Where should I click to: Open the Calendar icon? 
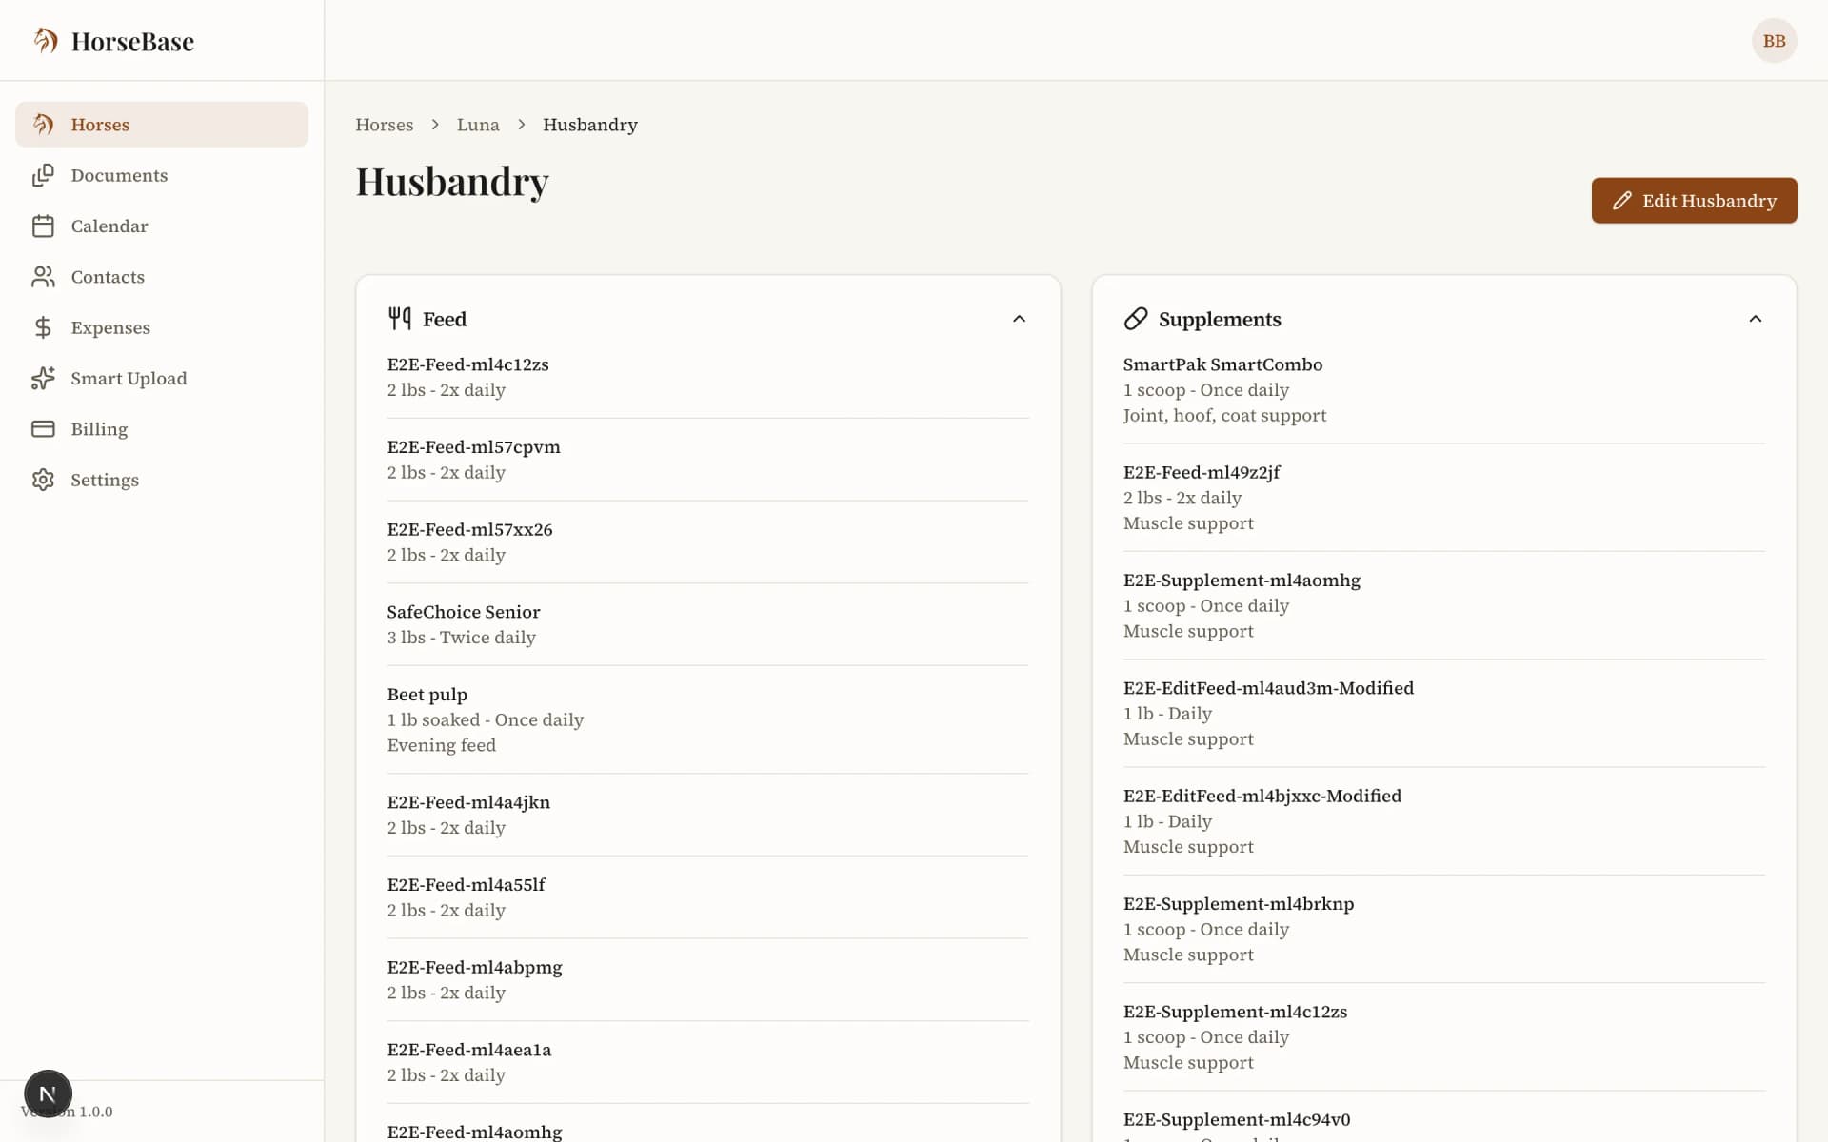(x=44, y=226)
